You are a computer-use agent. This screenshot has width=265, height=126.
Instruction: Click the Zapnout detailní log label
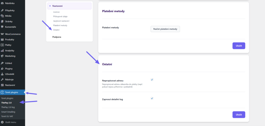pos(112,99)
